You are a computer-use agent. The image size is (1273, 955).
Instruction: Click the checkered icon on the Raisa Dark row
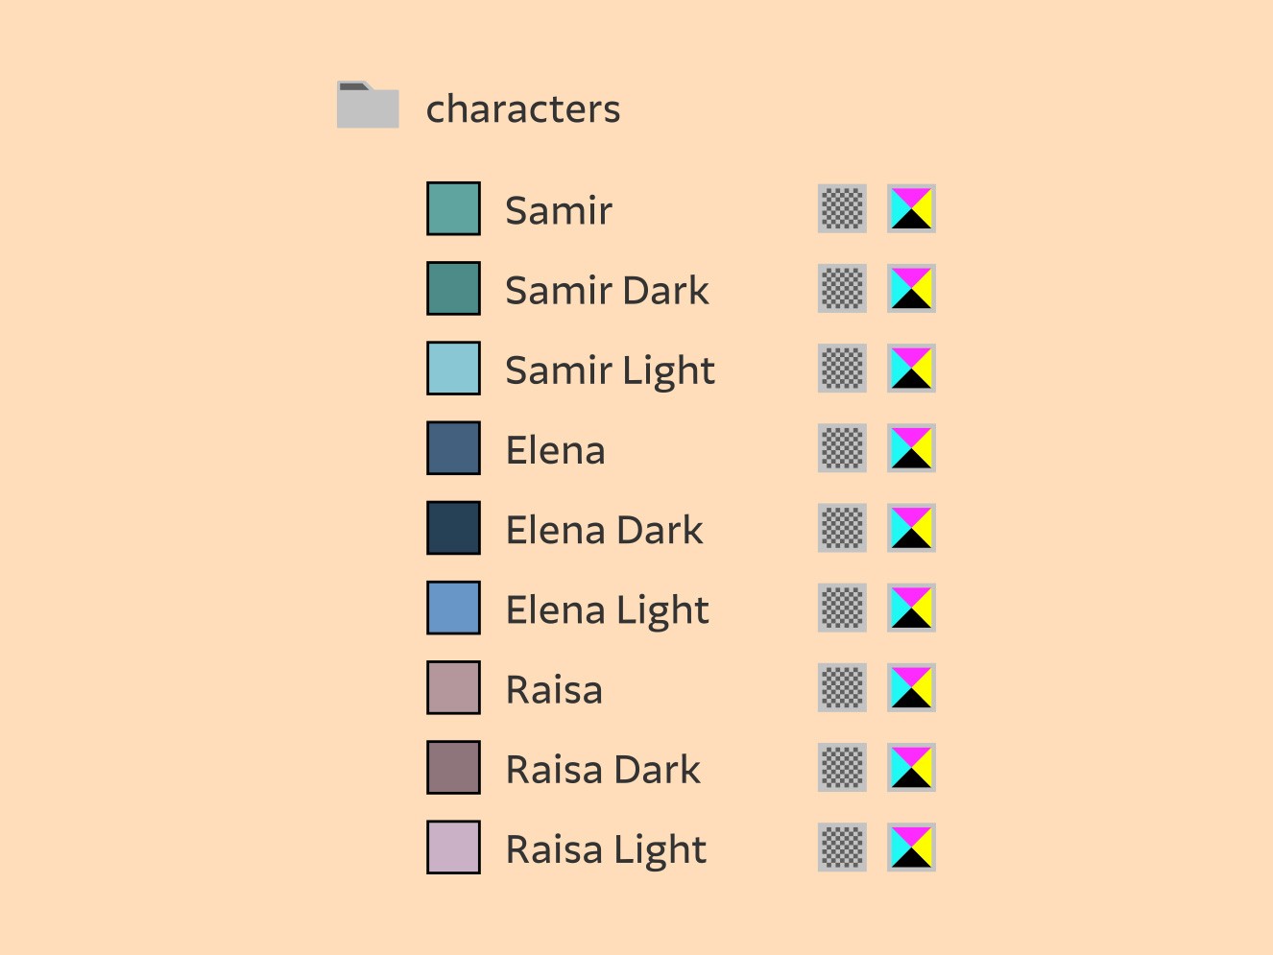[842, 767]
